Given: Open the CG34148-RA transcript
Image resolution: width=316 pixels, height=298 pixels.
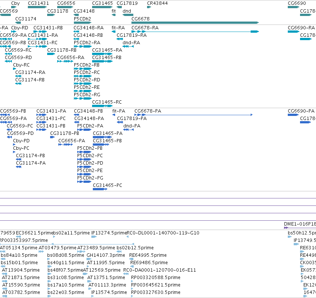Looking at the screenshot, I should (76, 32).
